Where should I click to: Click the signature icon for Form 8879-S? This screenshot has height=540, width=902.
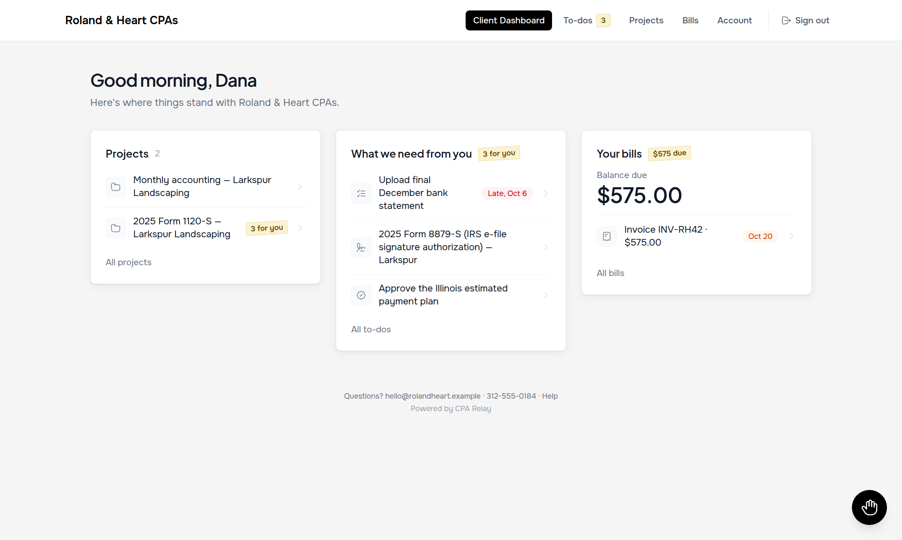click(361, 248)
